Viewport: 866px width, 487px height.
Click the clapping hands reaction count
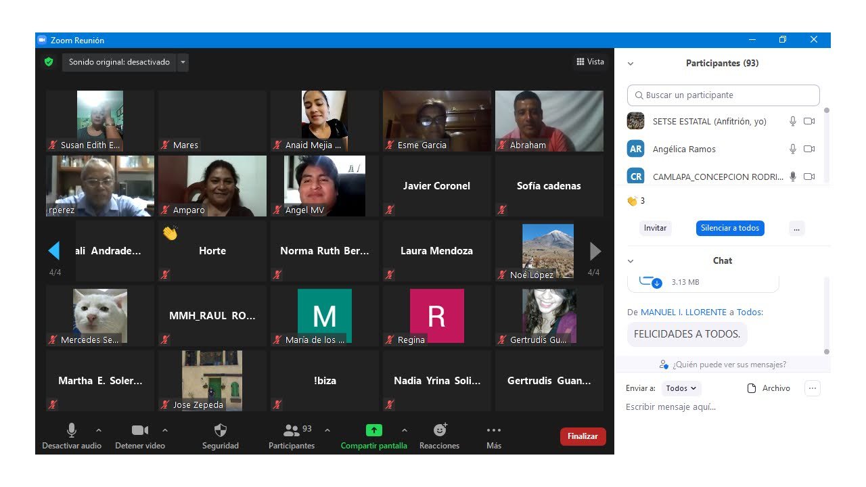[x=636, y=201]
